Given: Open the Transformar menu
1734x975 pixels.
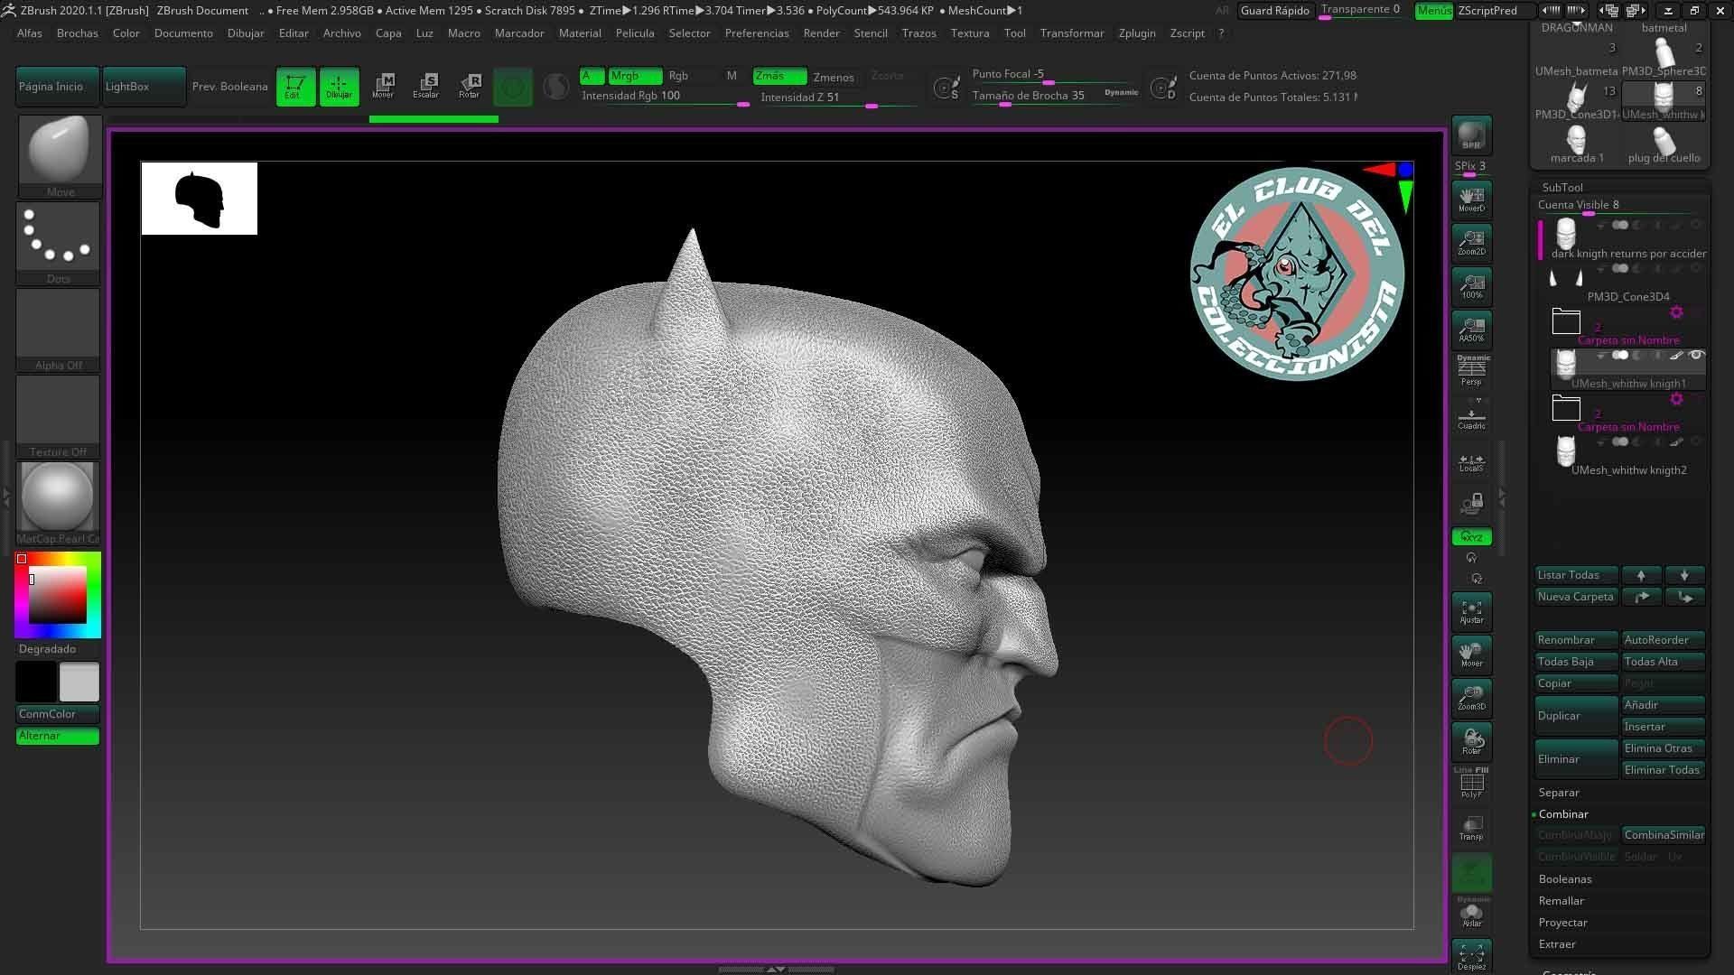Looking at the screenshot, I should click(1071, 33).
